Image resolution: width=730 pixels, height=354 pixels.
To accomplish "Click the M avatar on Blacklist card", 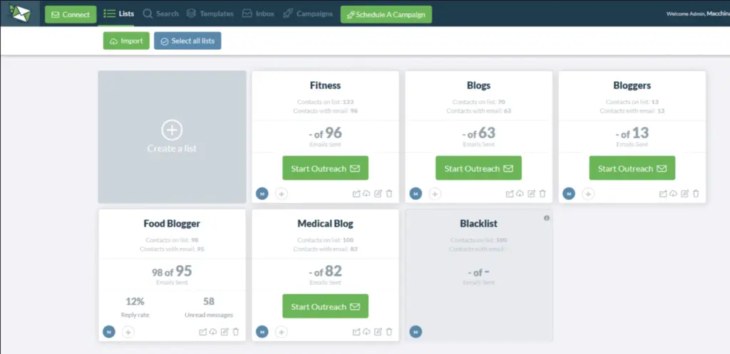I will coord(416,332).
